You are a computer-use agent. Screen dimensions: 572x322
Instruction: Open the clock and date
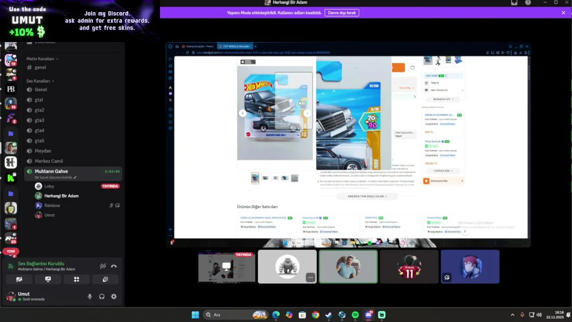(556, 315)
